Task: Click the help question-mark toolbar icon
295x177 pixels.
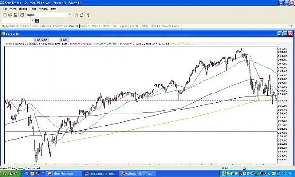Action: (88, 15)
